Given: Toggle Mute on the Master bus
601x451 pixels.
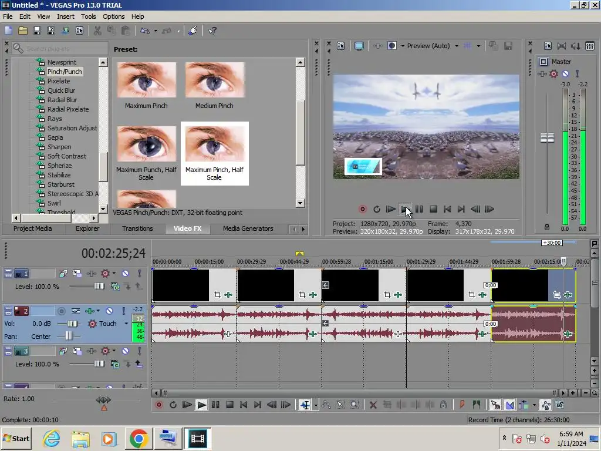Looking at the screenshot, I should click(x=565, y=73).
